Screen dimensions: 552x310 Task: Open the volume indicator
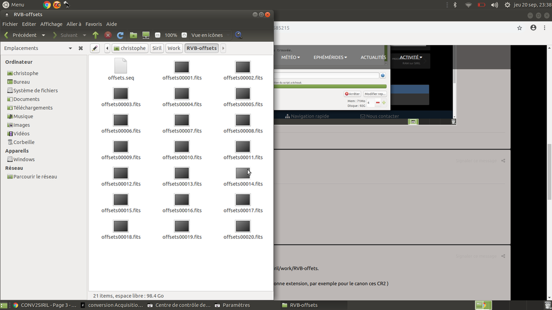pos(494,5)
